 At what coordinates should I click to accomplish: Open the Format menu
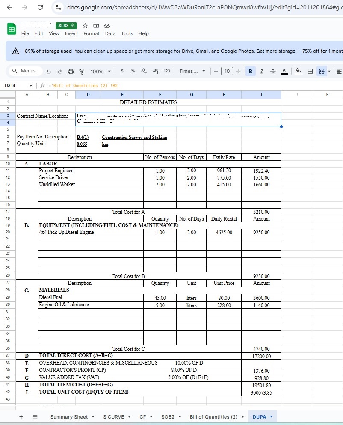pyautogui.click(x=92, y=33)
